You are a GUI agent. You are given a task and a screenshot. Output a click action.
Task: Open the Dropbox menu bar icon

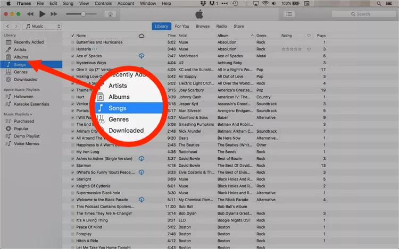click(203, 4)
